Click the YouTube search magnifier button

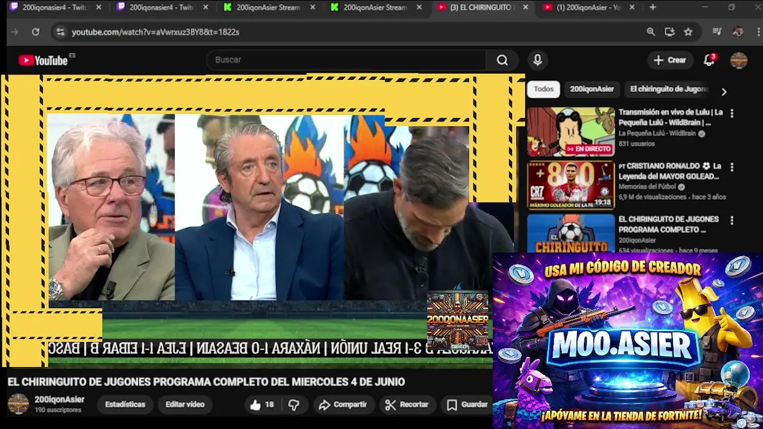click(x=503, y=60)
